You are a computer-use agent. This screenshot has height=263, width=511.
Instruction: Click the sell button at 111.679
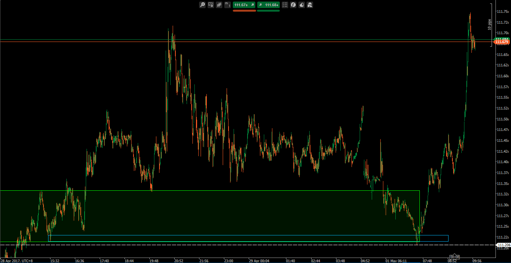pos(244,5)
